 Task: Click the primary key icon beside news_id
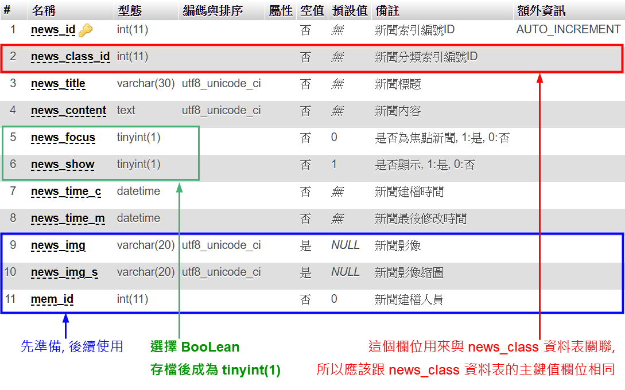click(x=86, y=30)
